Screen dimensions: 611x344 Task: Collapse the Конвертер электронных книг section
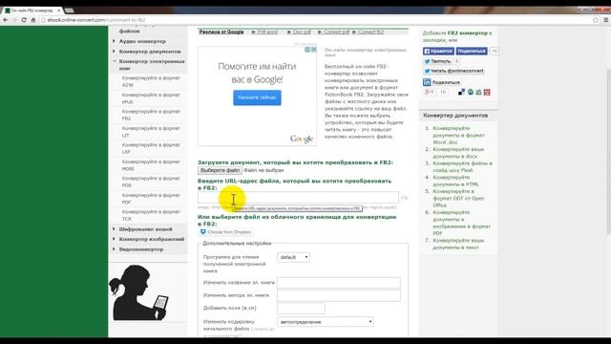click(152, 65)
